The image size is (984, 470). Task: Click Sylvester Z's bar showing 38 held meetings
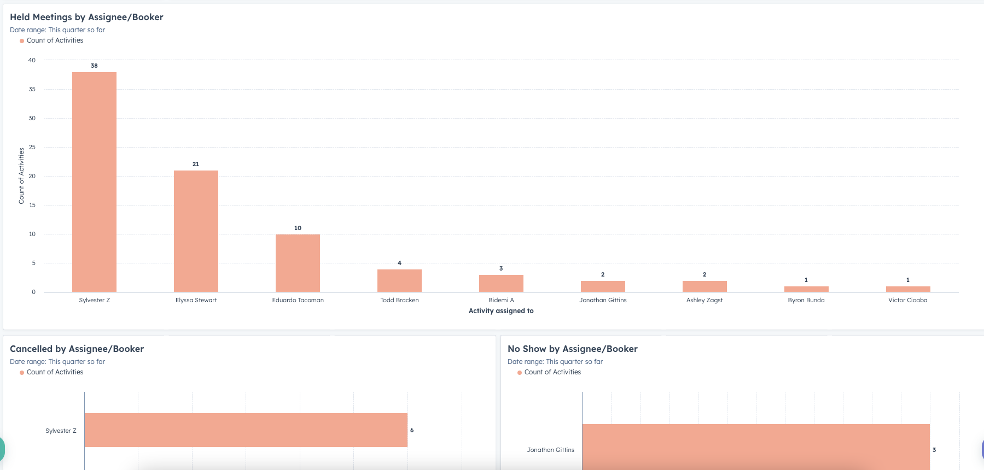tap(94, 182)
